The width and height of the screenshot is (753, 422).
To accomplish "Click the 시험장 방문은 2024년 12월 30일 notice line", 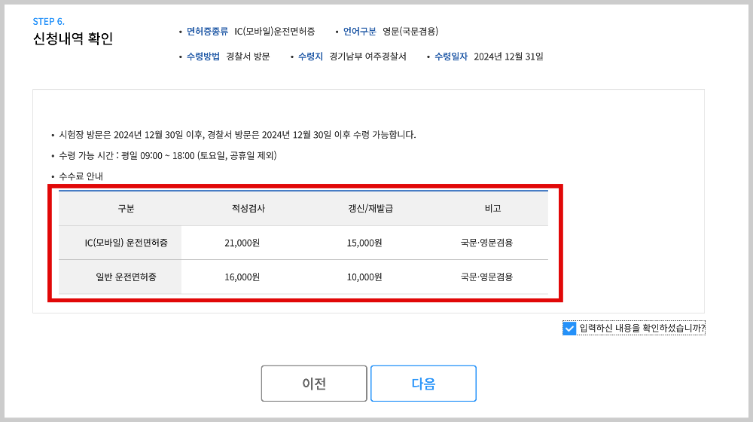I will (x=237, y=135).
